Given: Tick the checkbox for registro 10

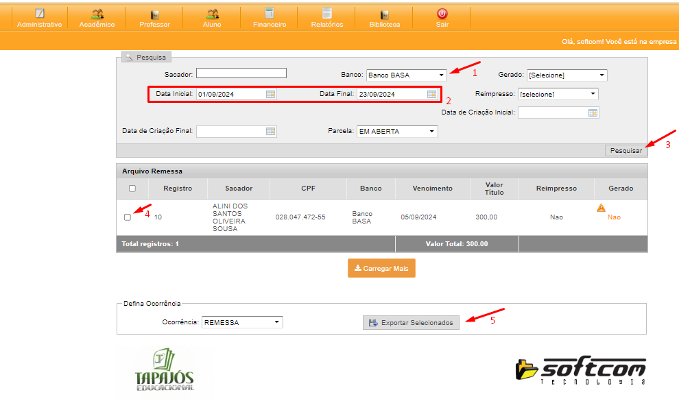Looking at the screenshot, I should point(128,217).
